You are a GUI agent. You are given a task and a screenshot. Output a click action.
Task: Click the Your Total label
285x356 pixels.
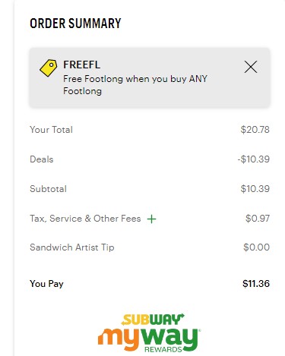[x=51, y=130]
